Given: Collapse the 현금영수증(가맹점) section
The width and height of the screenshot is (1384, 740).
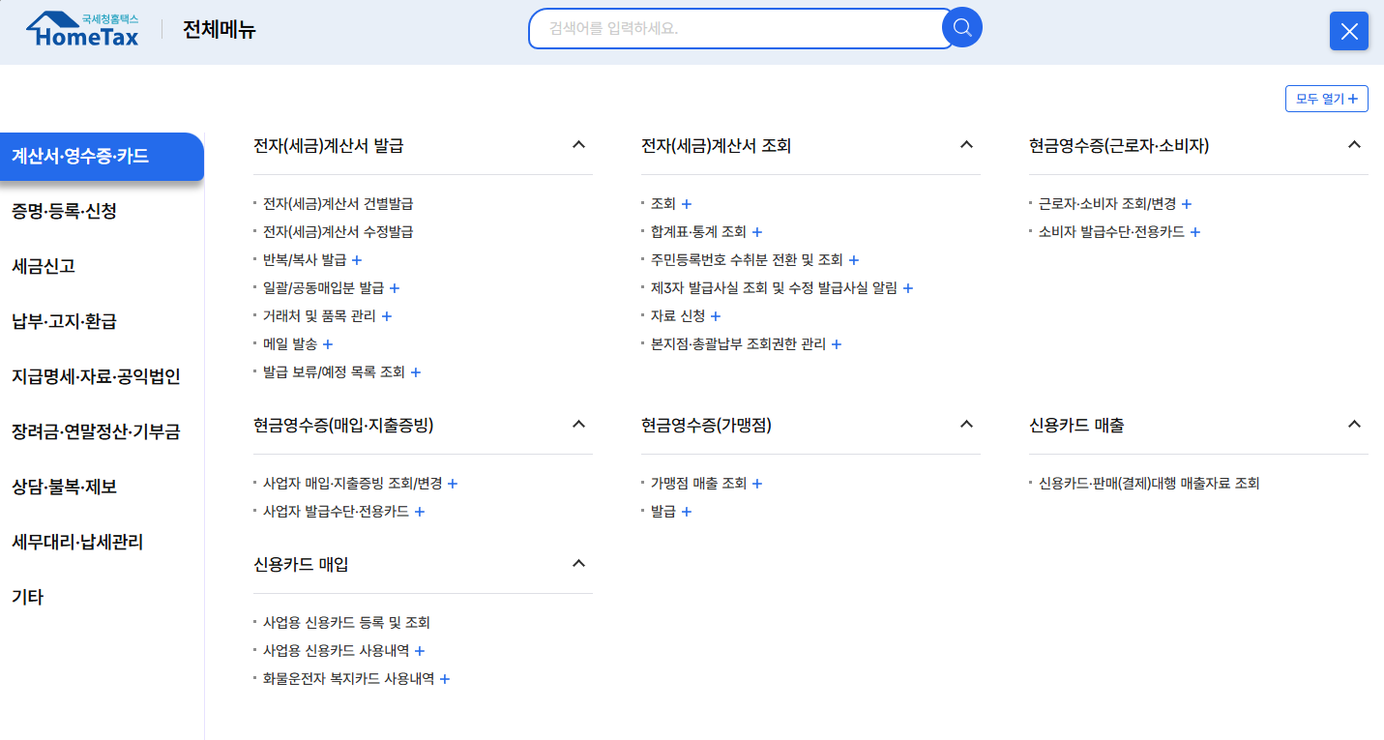Looking at the screenshot, I should (x=965, y=424).
